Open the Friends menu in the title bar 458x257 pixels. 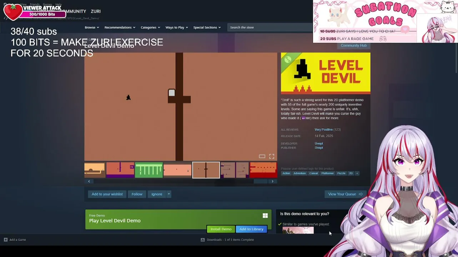35,5
